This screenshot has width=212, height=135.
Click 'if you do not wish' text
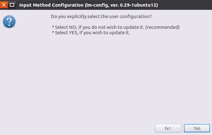point(96,27)
